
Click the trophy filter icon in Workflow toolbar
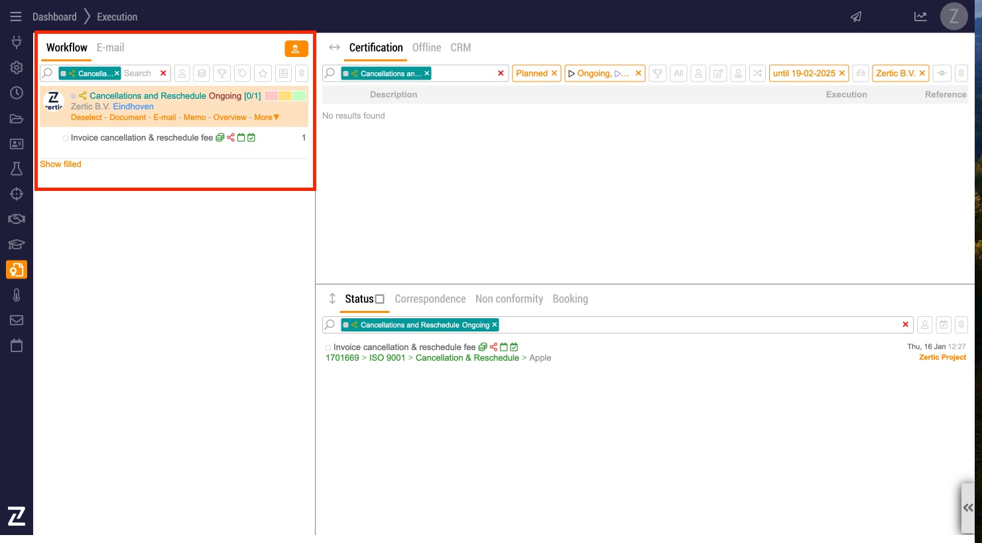(222, 74)
